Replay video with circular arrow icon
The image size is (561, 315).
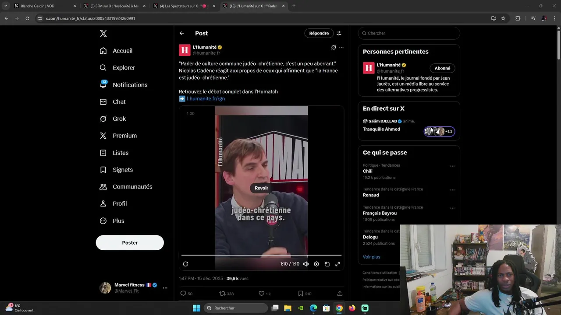(x=185, y=264)
